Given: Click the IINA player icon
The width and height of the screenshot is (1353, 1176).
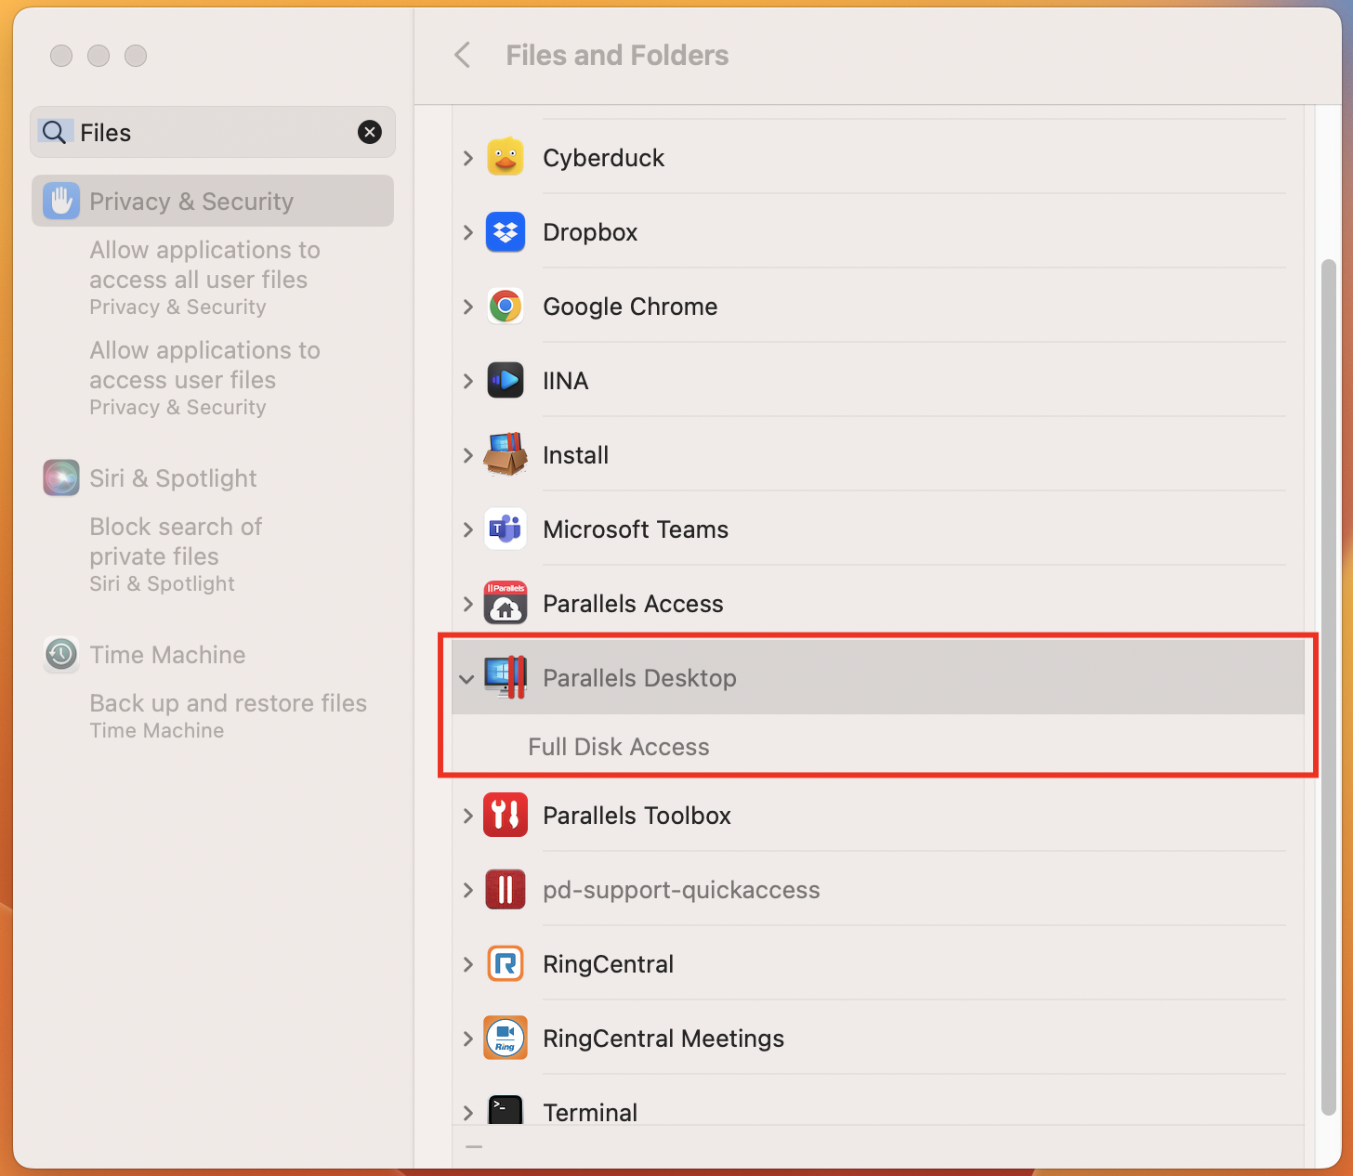Looking at the screenshot, I should 506,380.
